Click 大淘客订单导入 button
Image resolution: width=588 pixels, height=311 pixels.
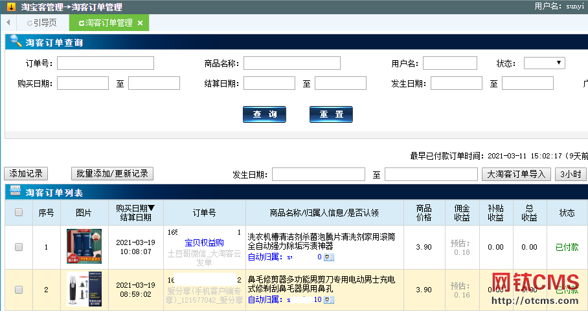coord(516,174)
